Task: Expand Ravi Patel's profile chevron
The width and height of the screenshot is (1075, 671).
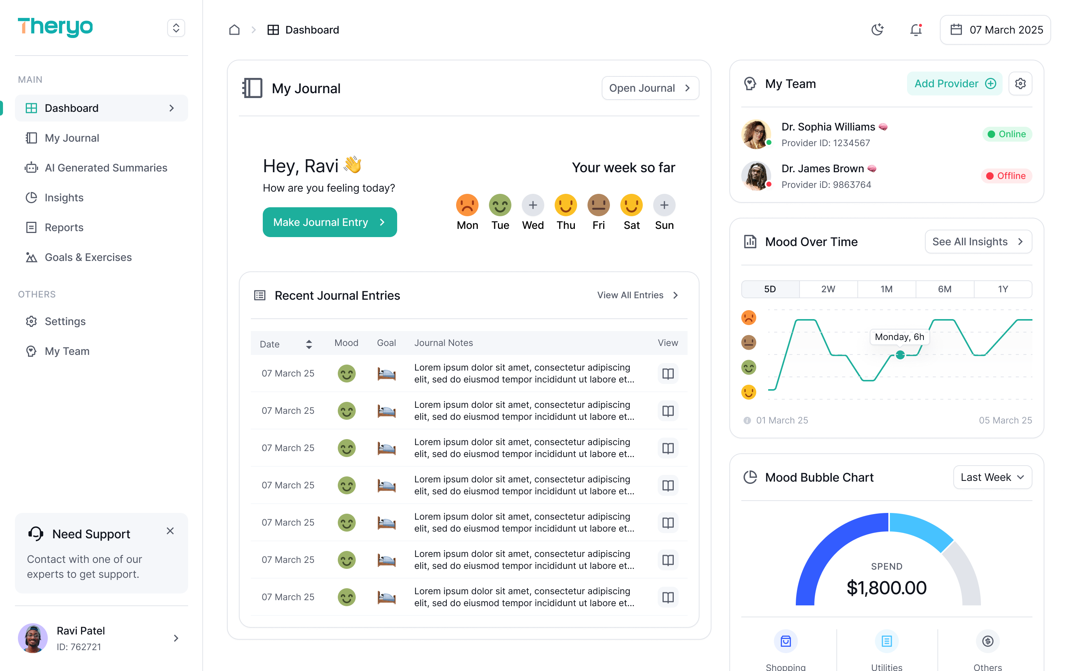Action: [176, 638]
